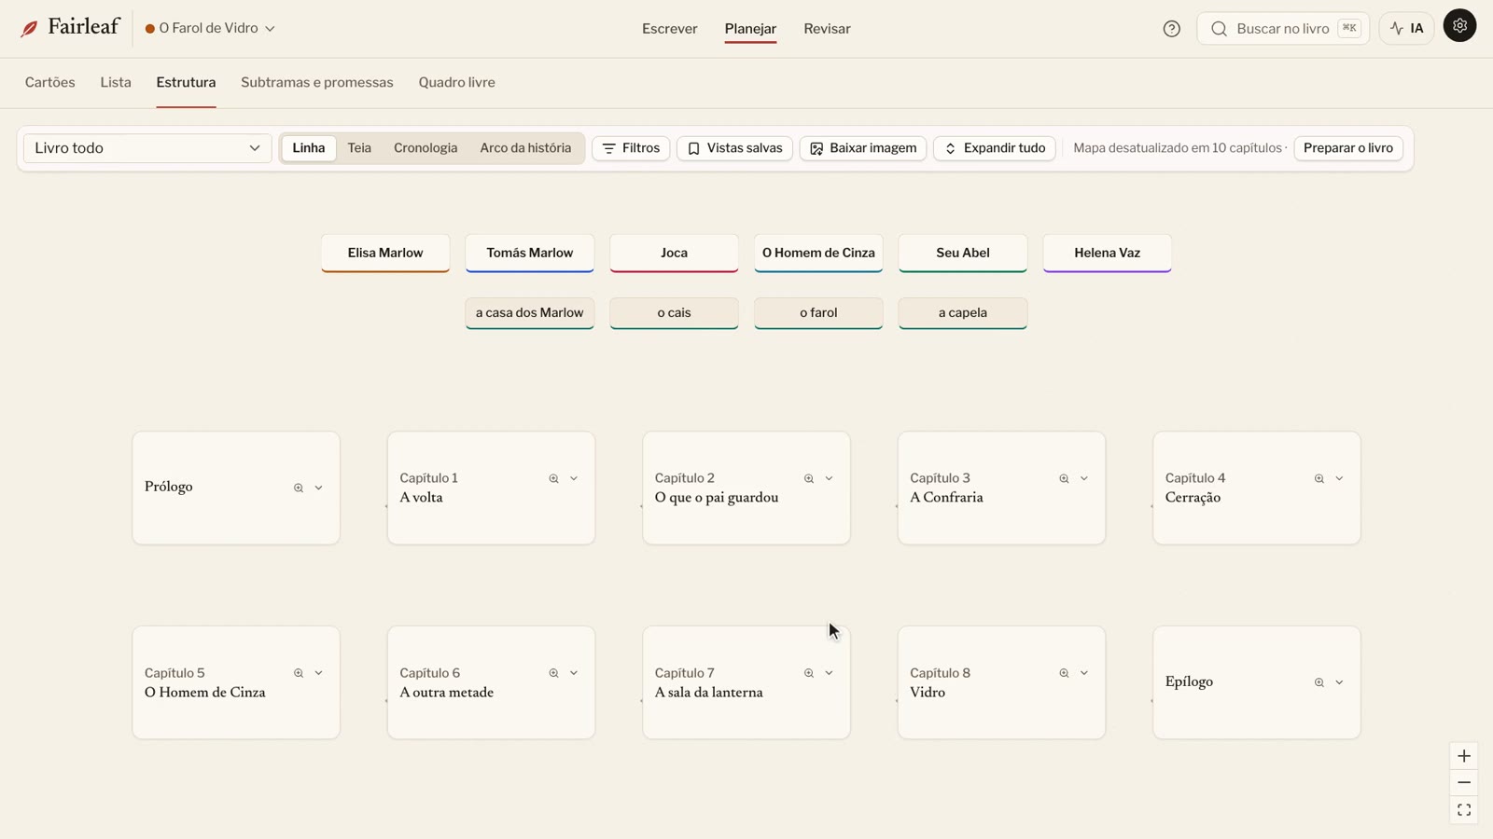Zoom out the canvas with minus button
This screenshot has height=839, width=1493.
(1464, 783)
